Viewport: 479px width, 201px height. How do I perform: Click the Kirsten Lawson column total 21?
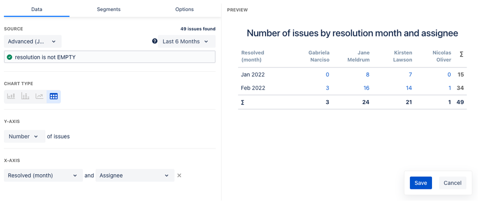409,102
